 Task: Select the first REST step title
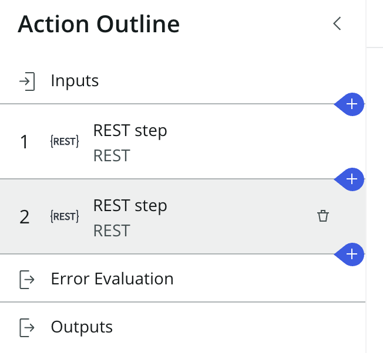point(130,131)
